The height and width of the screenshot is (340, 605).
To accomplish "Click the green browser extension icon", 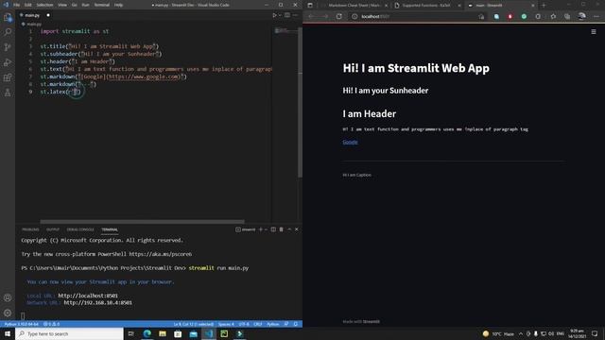I will 524,17.
